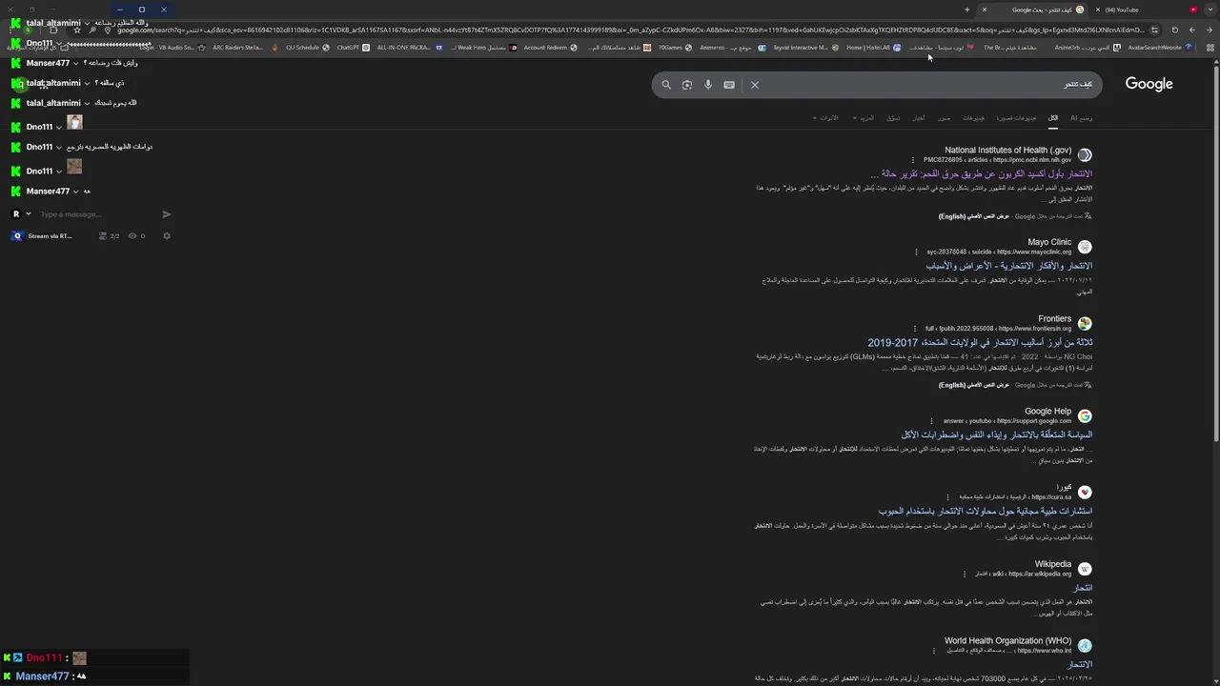
Task: Click the Google Help favicon
Action: 1085,416
